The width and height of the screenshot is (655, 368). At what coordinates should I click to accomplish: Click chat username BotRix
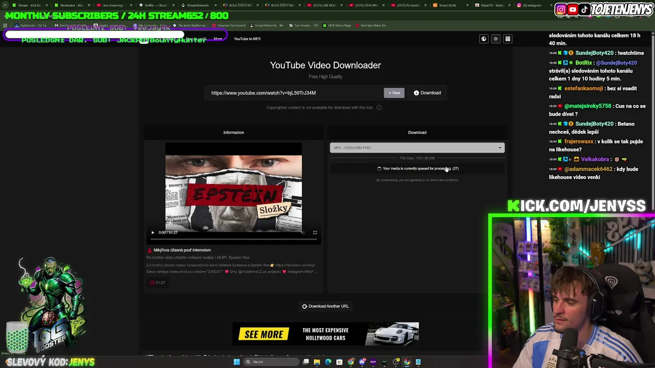coord(583,63)
